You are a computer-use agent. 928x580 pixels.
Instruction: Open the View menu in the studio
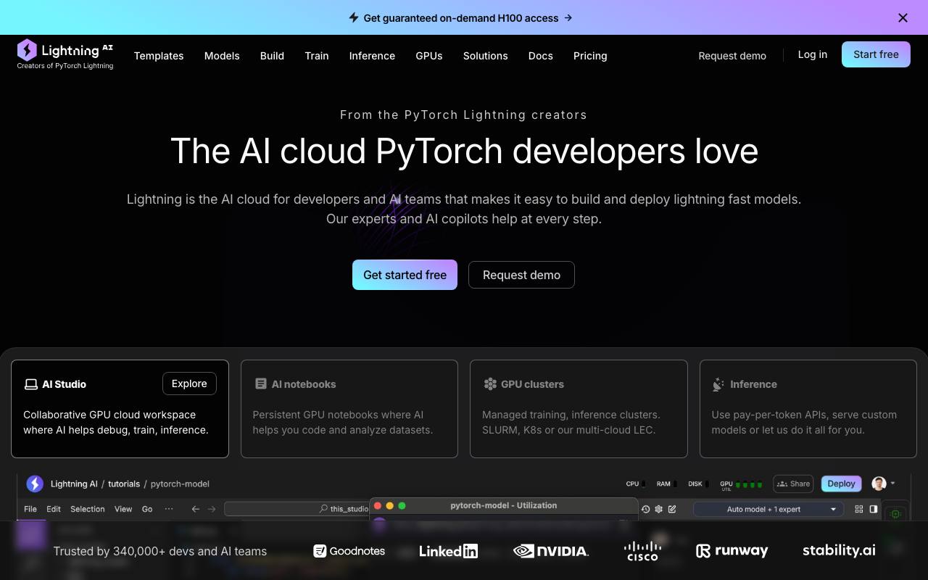[x=123, y=509]
